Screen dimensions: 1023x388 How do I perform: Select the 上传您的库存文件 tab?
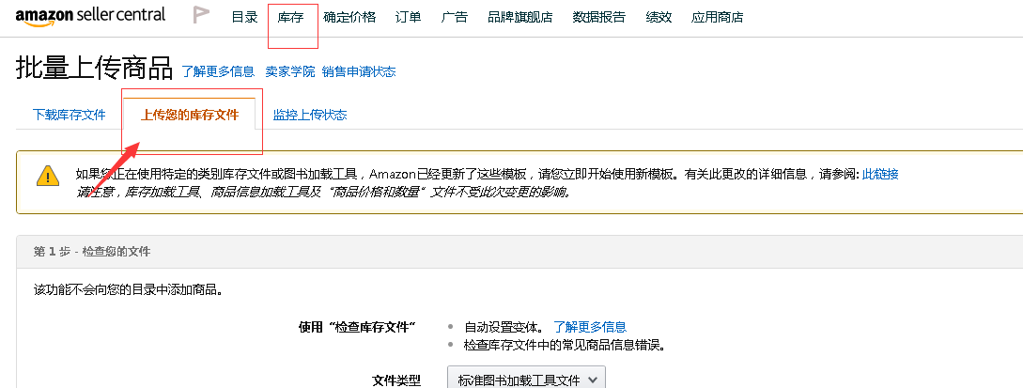(x=190, y=115)
